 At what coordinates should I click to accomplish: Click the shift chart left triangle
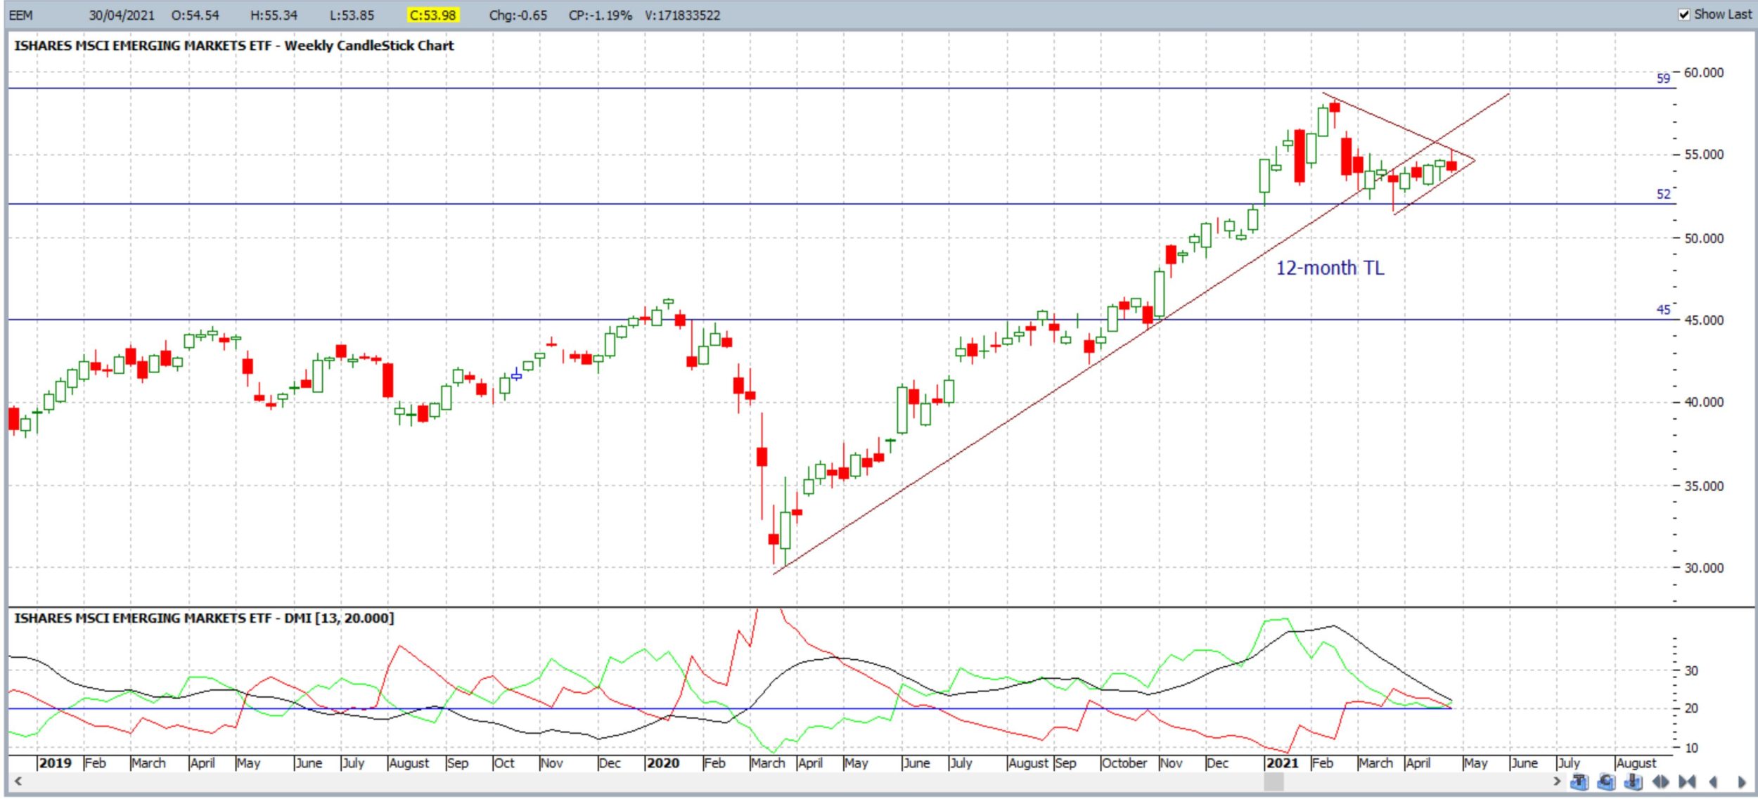tap(1713, 781)
